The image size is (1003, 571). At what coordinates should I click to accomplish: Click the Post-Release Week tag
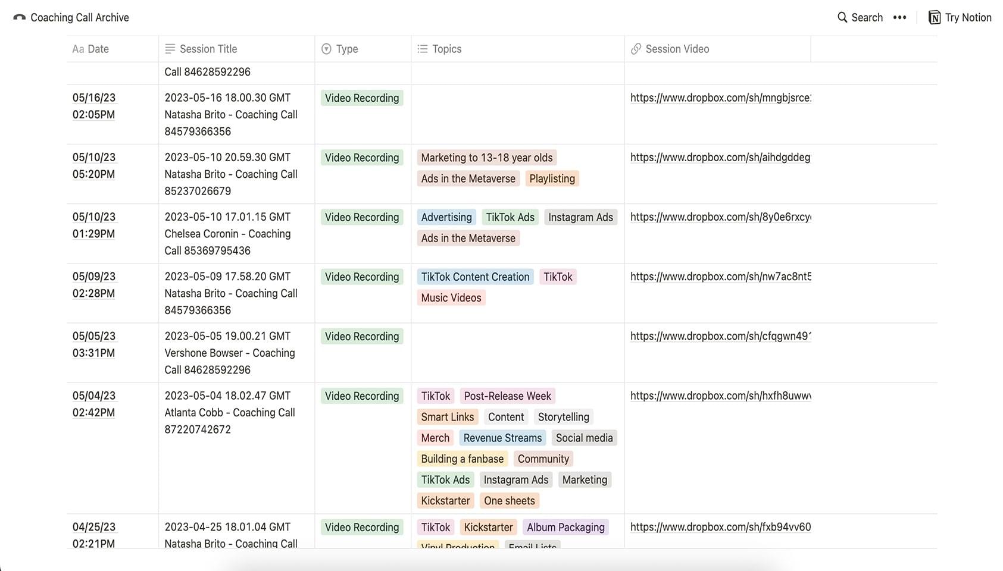tap(508, 396)
